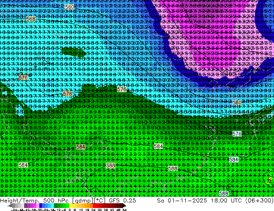Click the '[gdmp]' unit label
This screenshot has height=211, width=274.
click(82, 200)
